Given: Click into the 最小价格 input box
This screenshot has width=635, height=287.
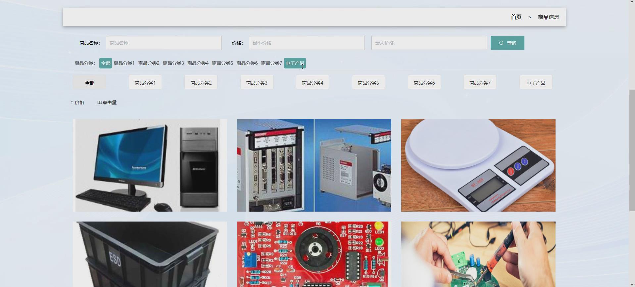Looking at the screenshot, I should [x=307, y=43].
